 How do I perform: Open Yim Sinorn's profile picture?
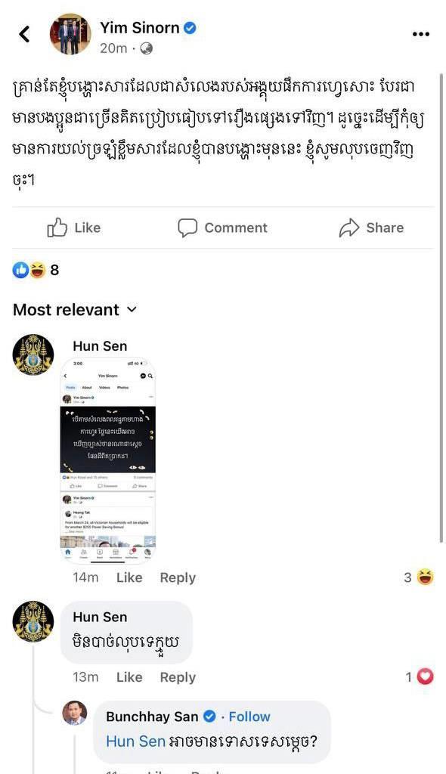(x=70, y=33)
